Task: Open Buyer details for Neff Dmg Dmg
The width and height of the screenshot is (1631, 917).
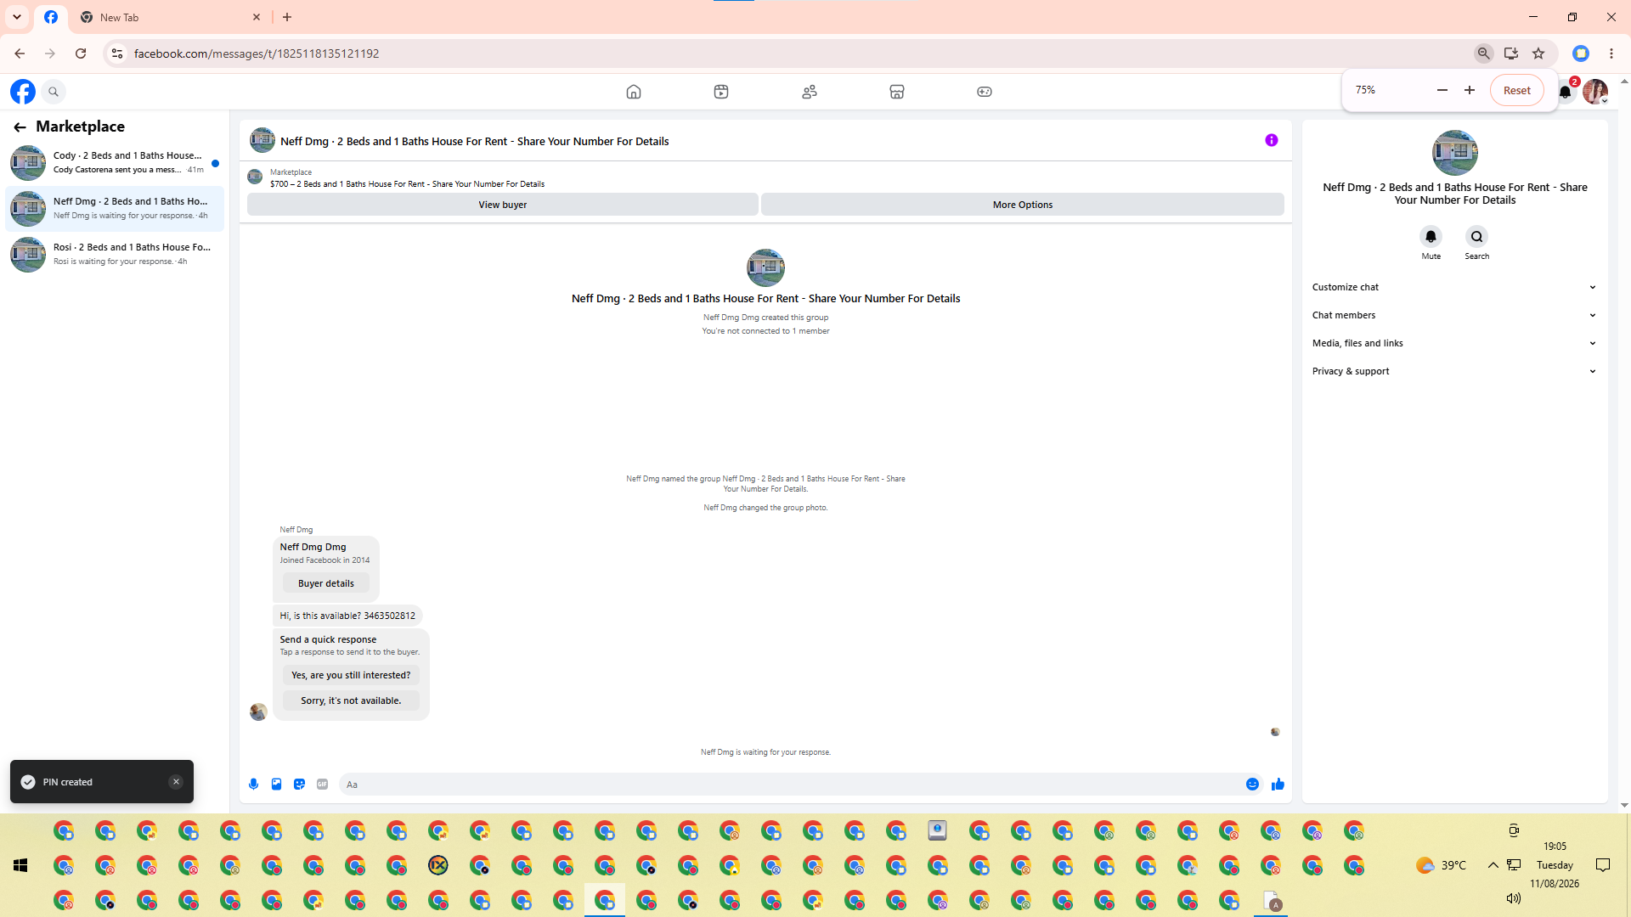Action: (x=326, y=583)
